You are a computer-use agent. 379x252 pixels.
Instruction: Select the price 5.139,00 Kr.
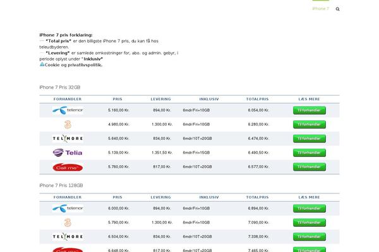click(119, 152)
